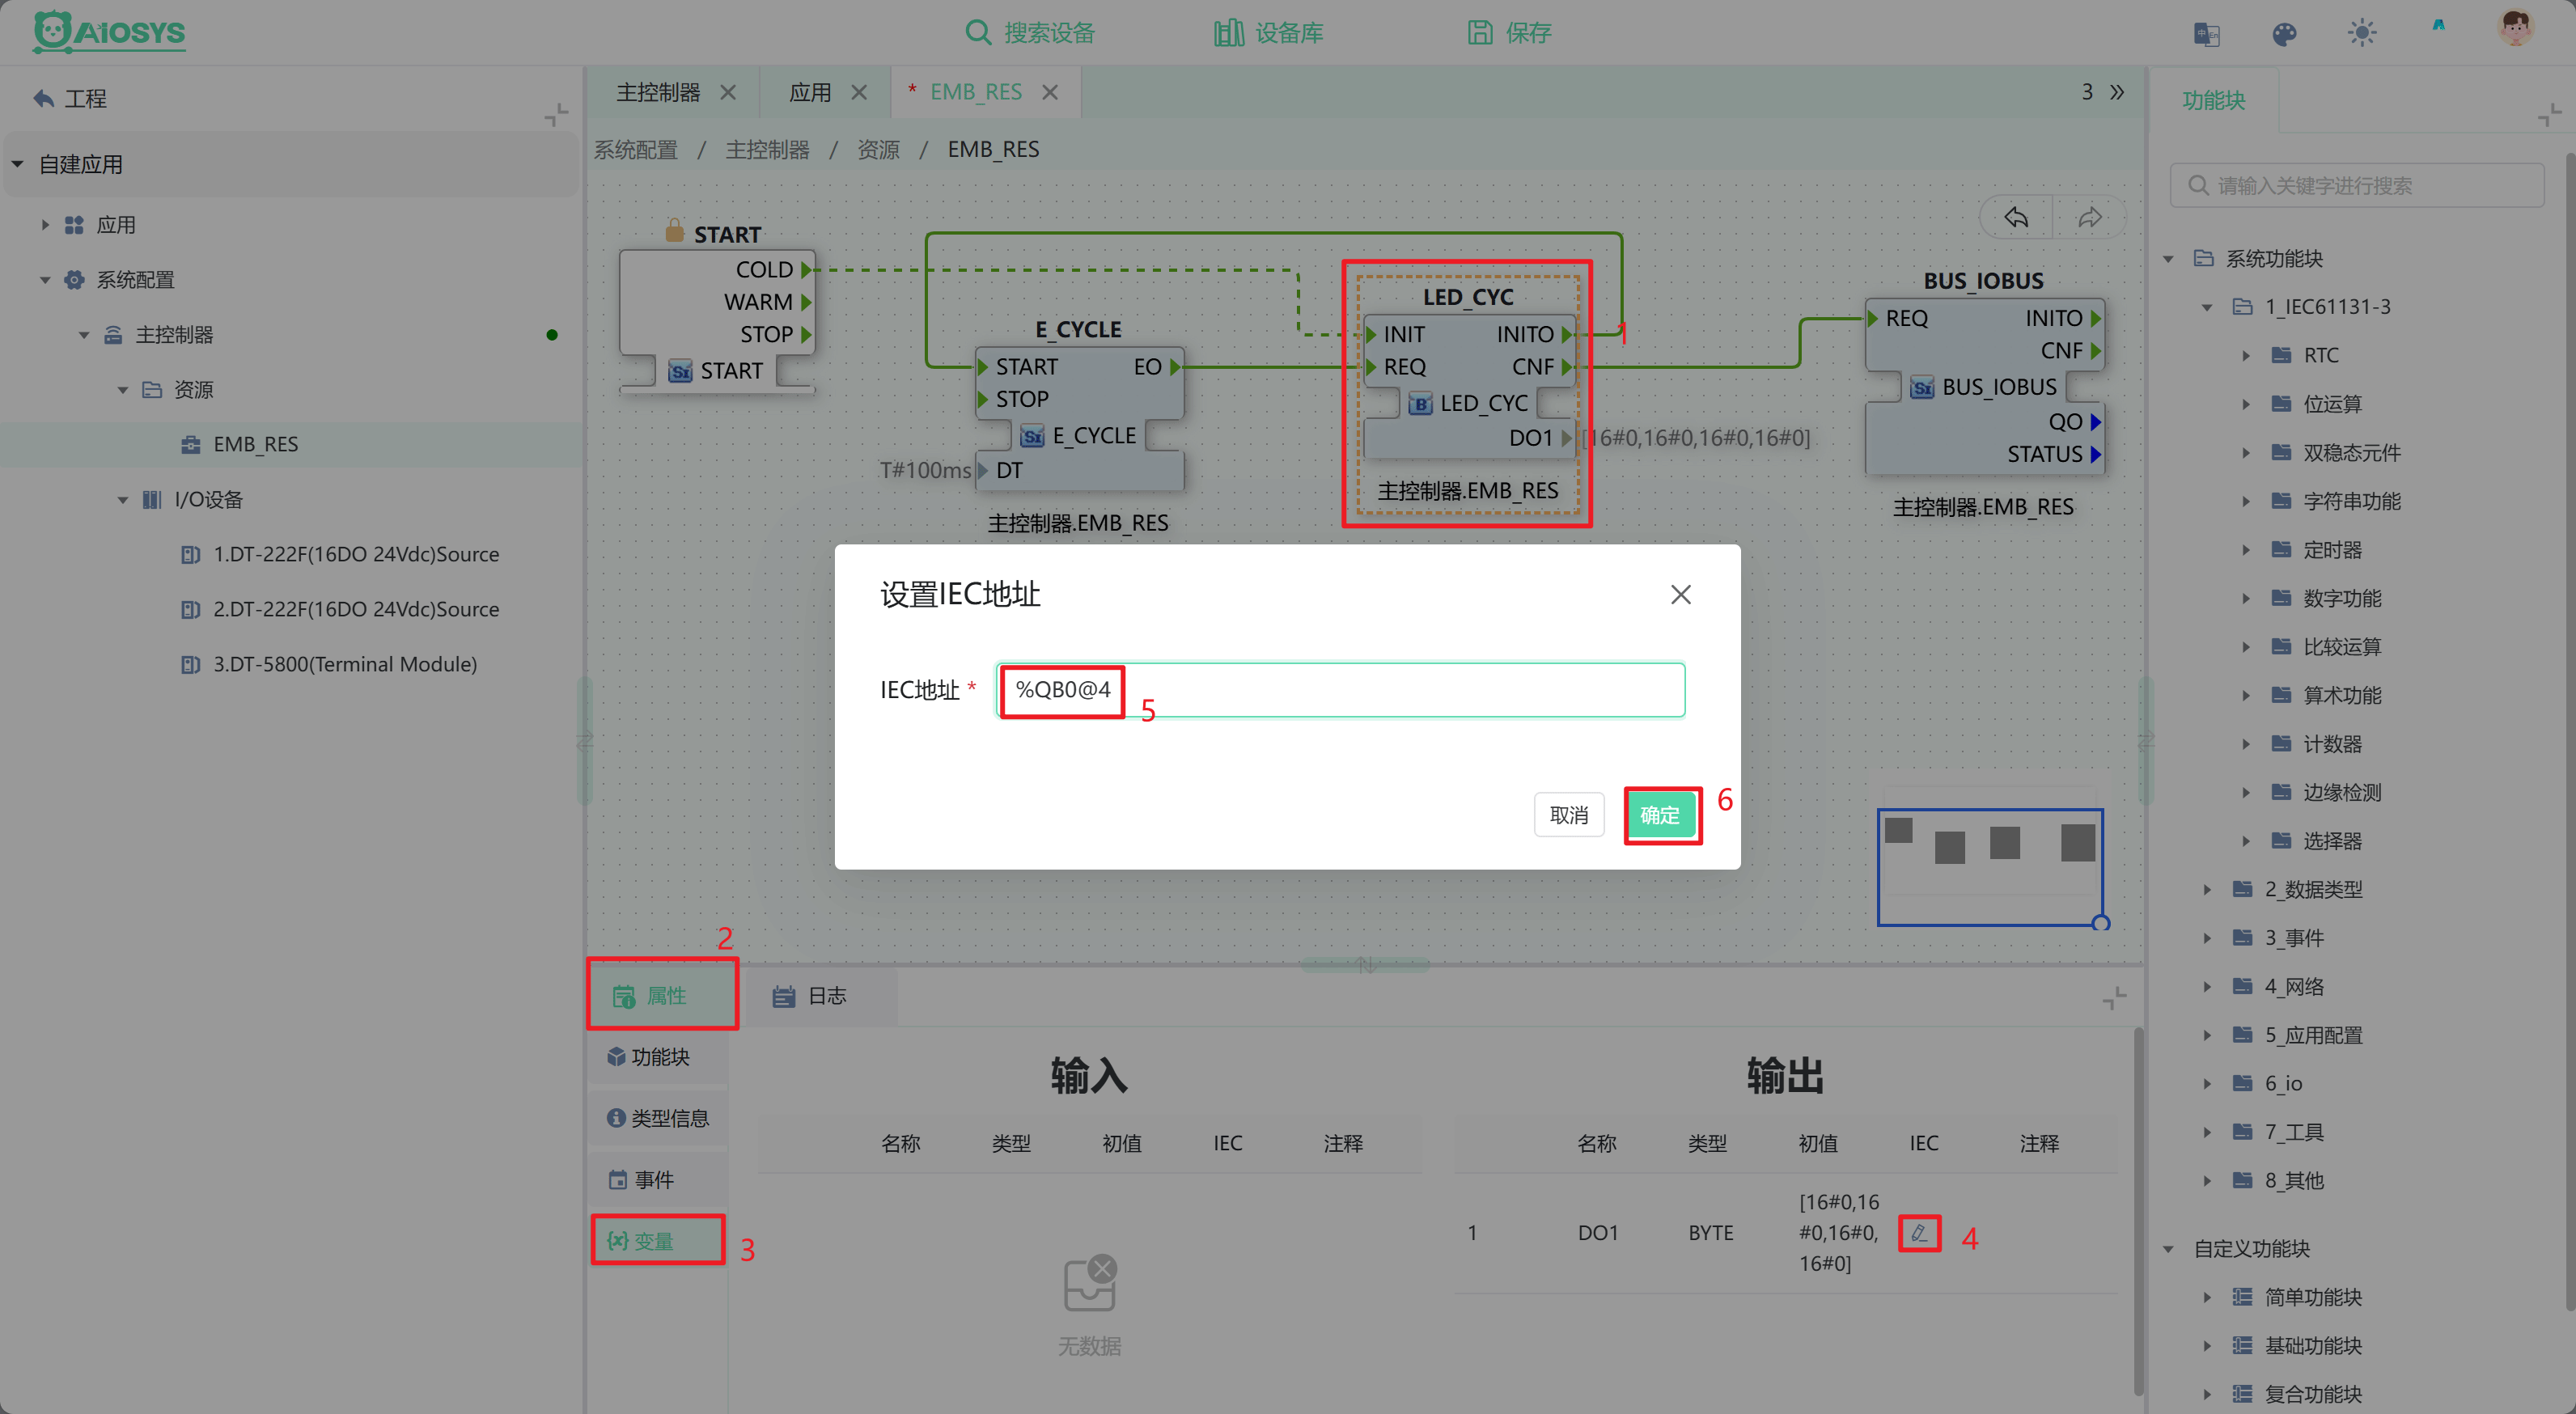Click the language translate icon in header
Screen dimensions: 2576x1414
2206,34
